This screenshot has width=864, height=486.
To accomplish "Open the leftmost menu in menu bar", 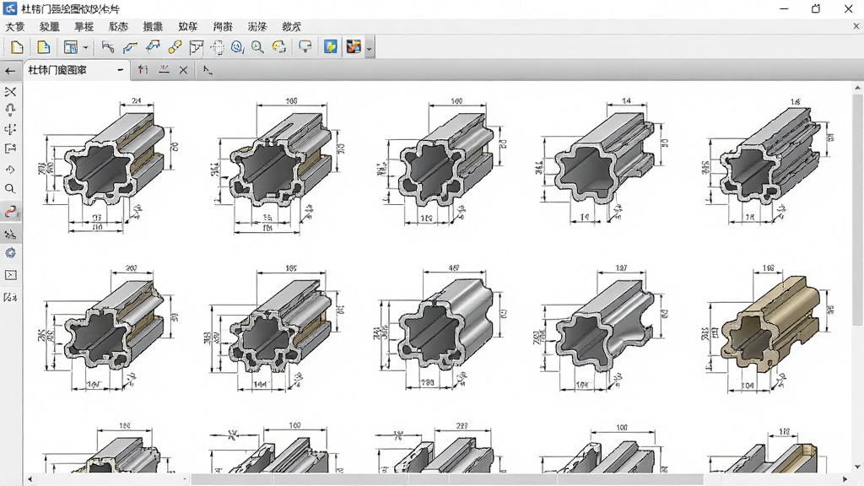I will (x=15, y=26).
